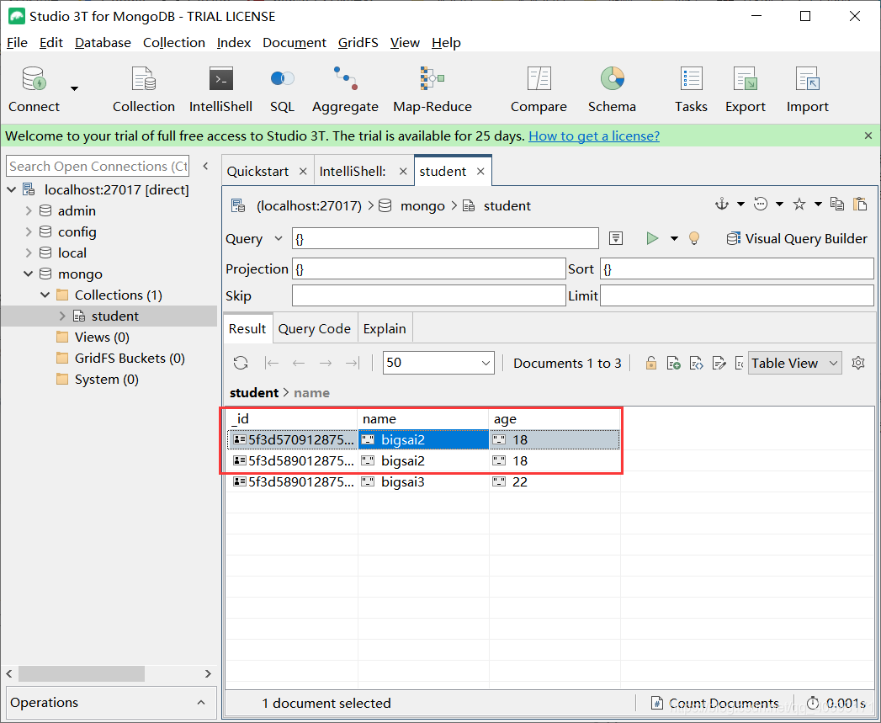
Task: Toggle the read-only lock icon
Action: [650, 364]
